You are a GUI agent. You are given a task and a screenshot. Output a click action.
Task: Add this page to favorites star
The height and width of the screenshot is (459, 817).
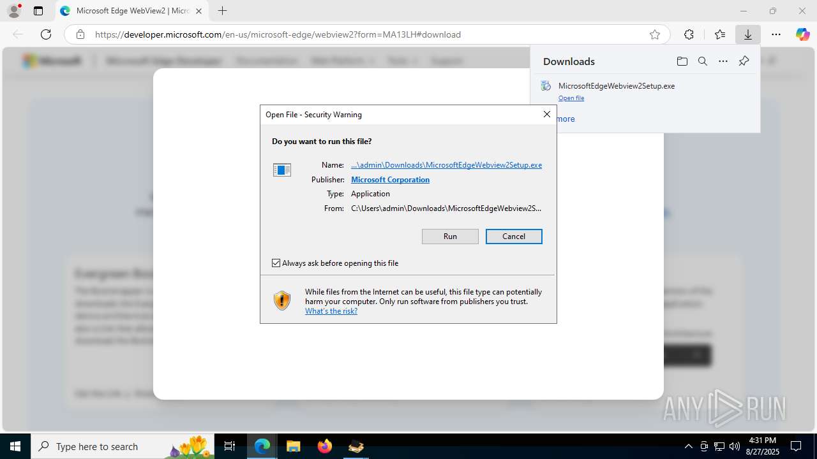(655, 34)
